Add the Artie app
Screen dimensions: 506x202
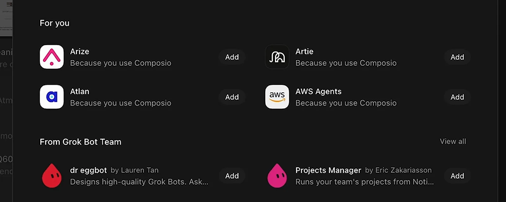(x=457, y=57)
